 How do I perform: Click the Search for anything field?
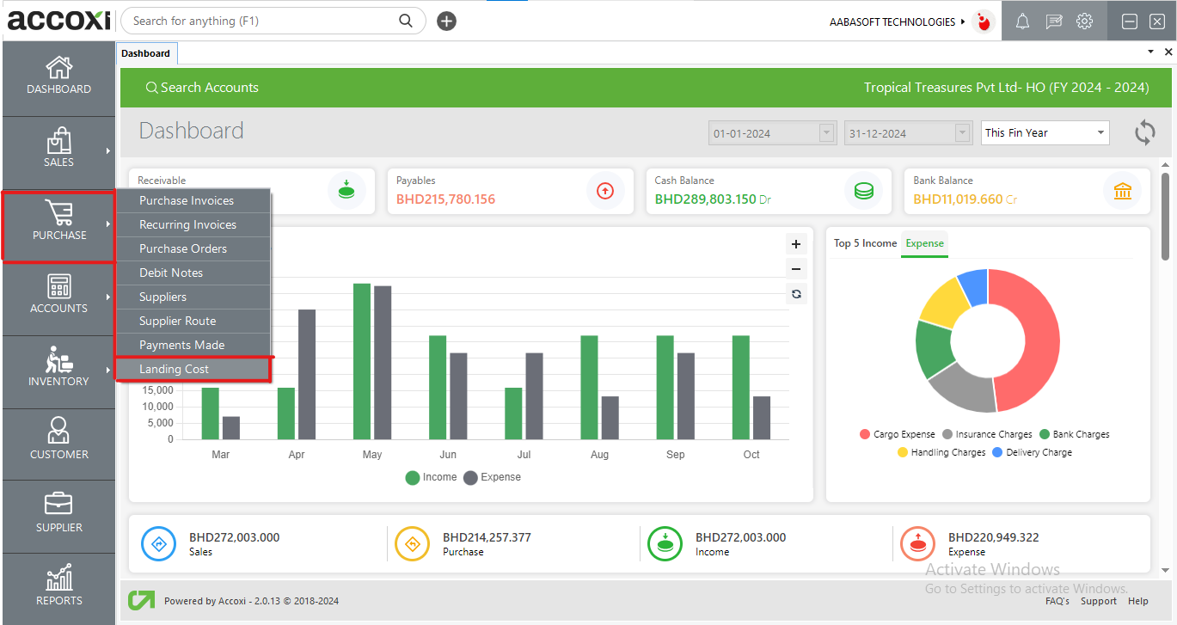[262, 21]
